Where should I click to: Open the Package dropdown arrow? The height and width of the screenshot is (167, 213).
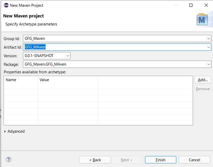[209, 64]
